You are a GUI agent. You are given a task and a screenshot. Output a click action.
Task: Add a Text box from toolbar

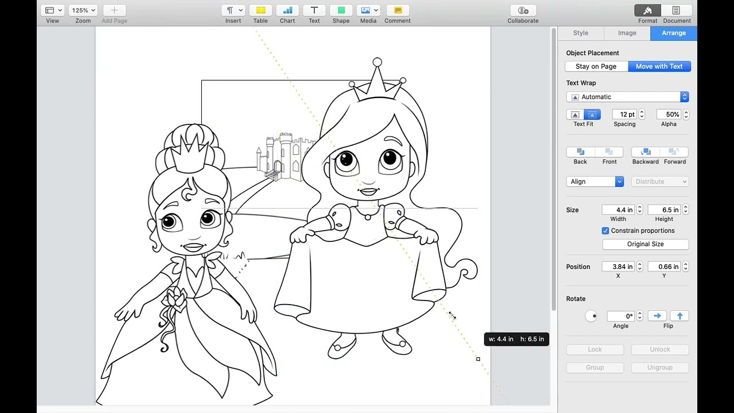pos(314,10)
